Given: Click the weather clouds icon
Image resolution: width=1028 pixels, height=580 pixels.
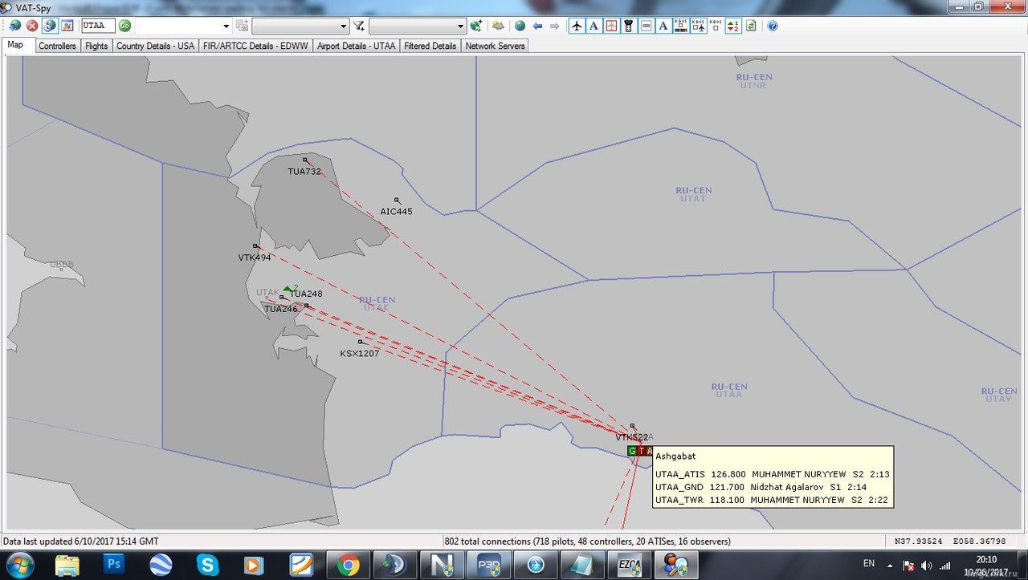Looking at the screenshot, I should [498, 26].
